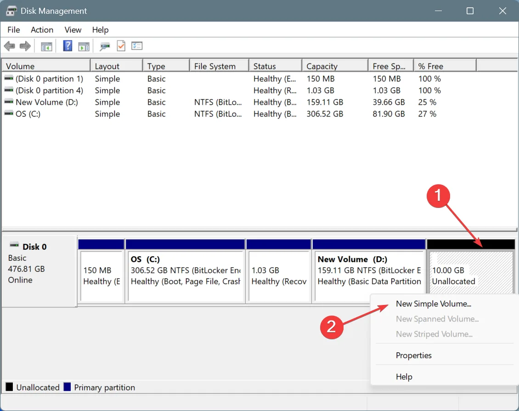Open the Help menu in menu bar
This screenshot has height=411, width=519.
click(100, 30)
